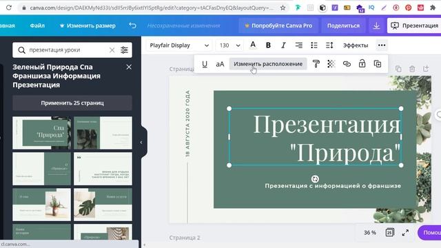
Task: Change the text alignment
Action: pos(298,45)
